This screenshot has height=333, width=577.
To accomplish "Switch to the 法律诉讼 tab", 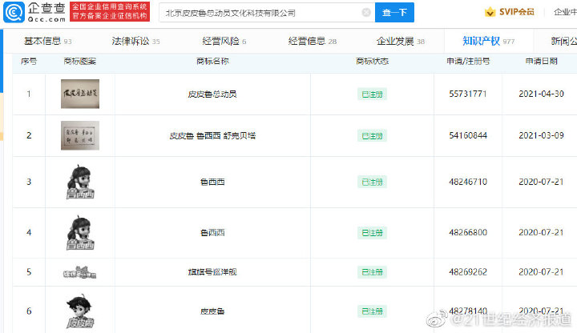I will click(x=135, y=41).
